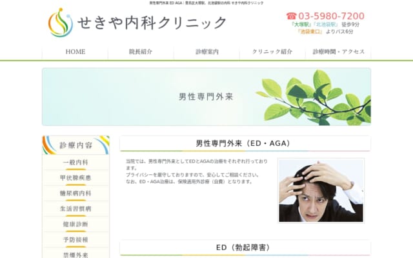Click the photo of man checking hair

tap(321, 191)
